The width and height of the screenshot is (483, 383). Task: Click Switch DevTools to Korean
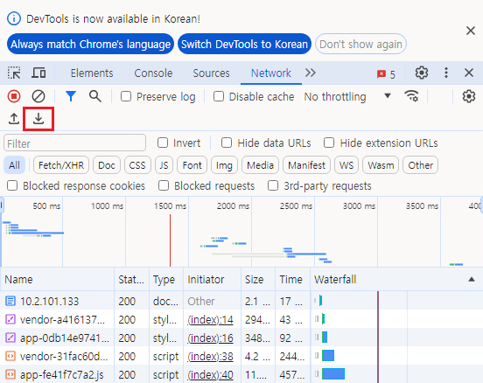pos(245,44)
